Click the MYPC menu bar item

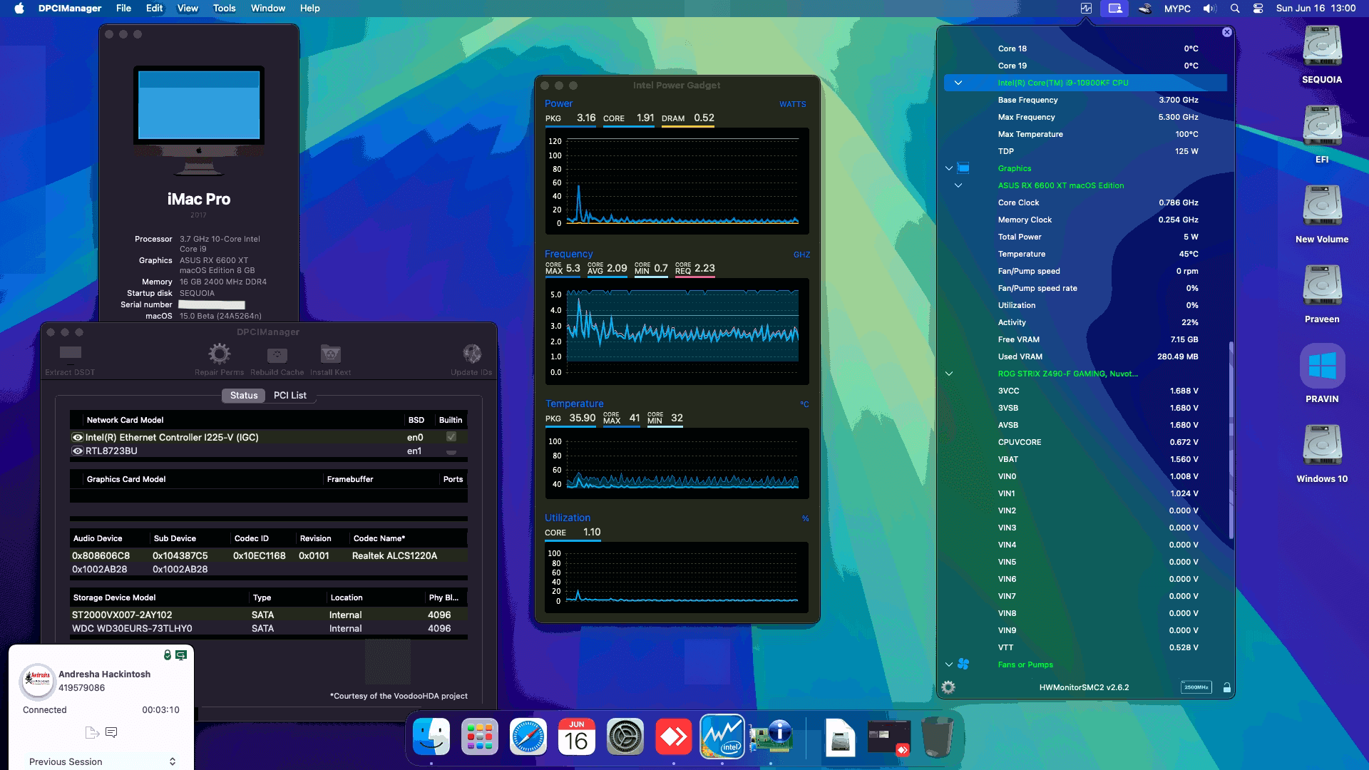click(x=1177, y=9)
